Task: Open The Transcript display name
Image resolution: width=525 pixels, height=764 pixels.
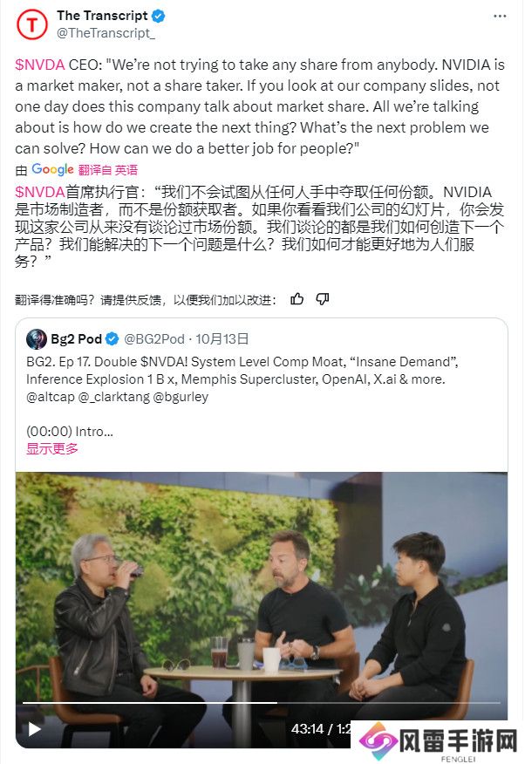Action: tap(102, 16)
